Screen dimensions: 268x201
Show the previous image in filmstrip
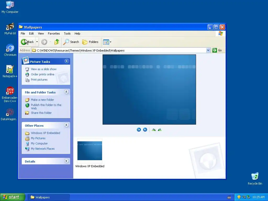(x=139, y=130)
